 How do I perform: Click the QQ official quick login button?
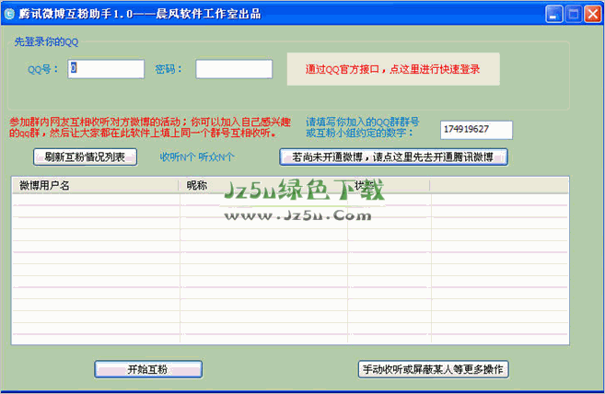point(393,69)
